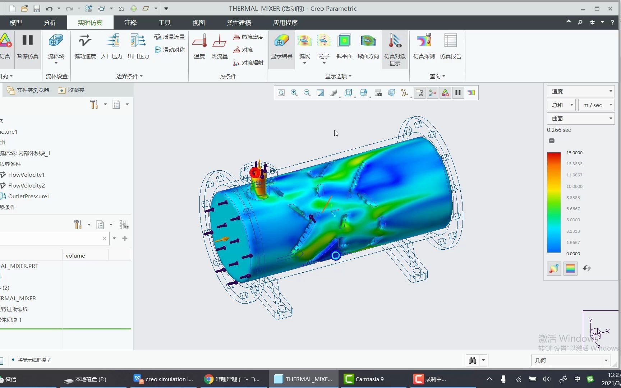Image resolution: width=621 pixels, height=388 pixels.
Task: Expand the 流体域 dropdown arrow
Action: (56, 63)
